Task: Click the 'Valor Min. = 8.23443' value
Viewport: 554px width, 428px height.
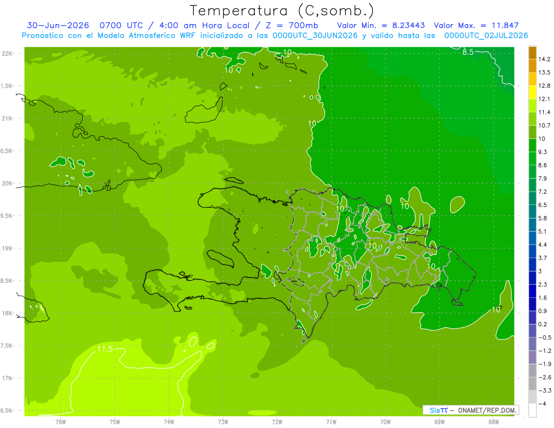Action: [x=381, y=25]
